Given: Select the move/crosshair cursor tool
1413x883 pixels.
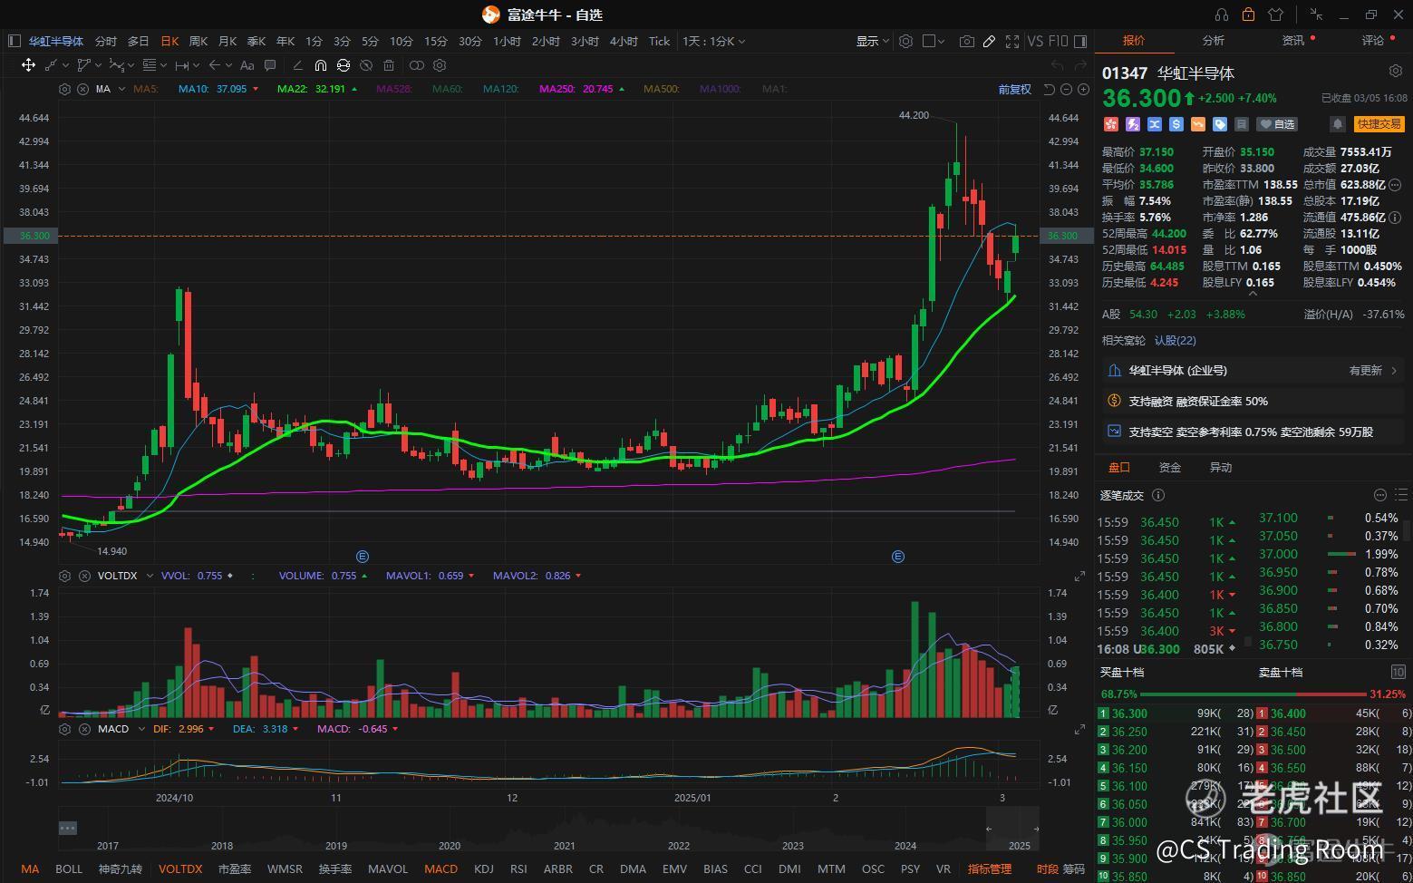Looking at the screenshot, I should click(28, 65).
